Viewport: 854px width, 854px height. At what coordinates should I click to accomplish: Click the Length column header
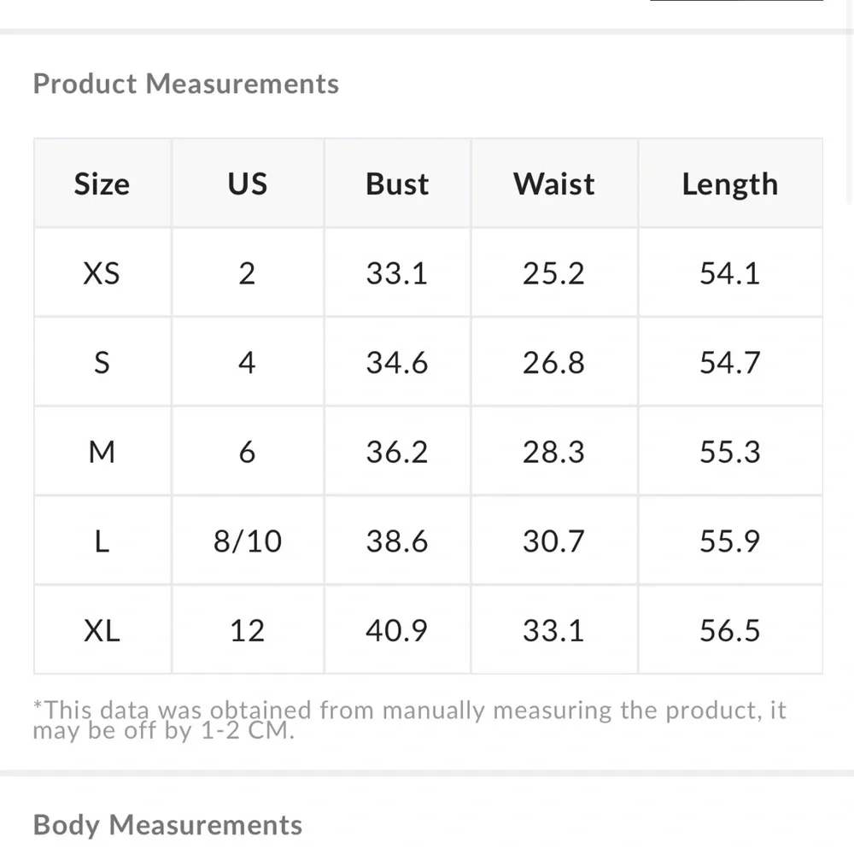tap(729, 184)
